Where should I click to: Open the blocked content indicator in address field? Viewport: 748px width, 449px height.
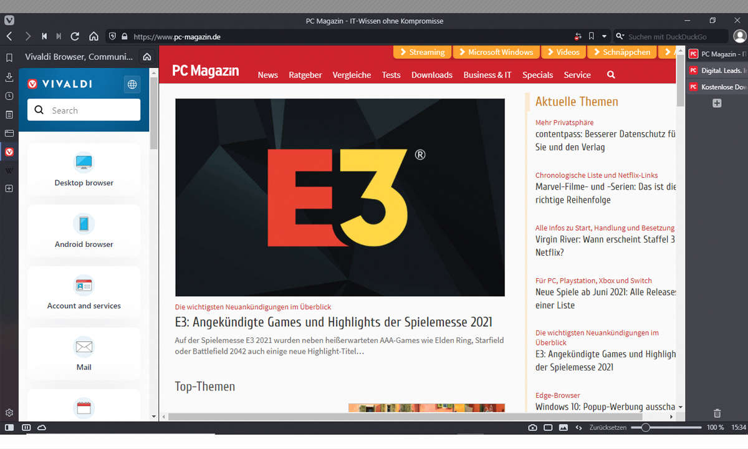coord(578,37)
